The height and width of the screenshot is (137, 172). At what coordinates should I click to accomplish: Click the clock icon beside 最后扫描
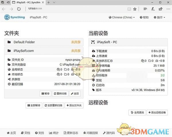[9, 84]
